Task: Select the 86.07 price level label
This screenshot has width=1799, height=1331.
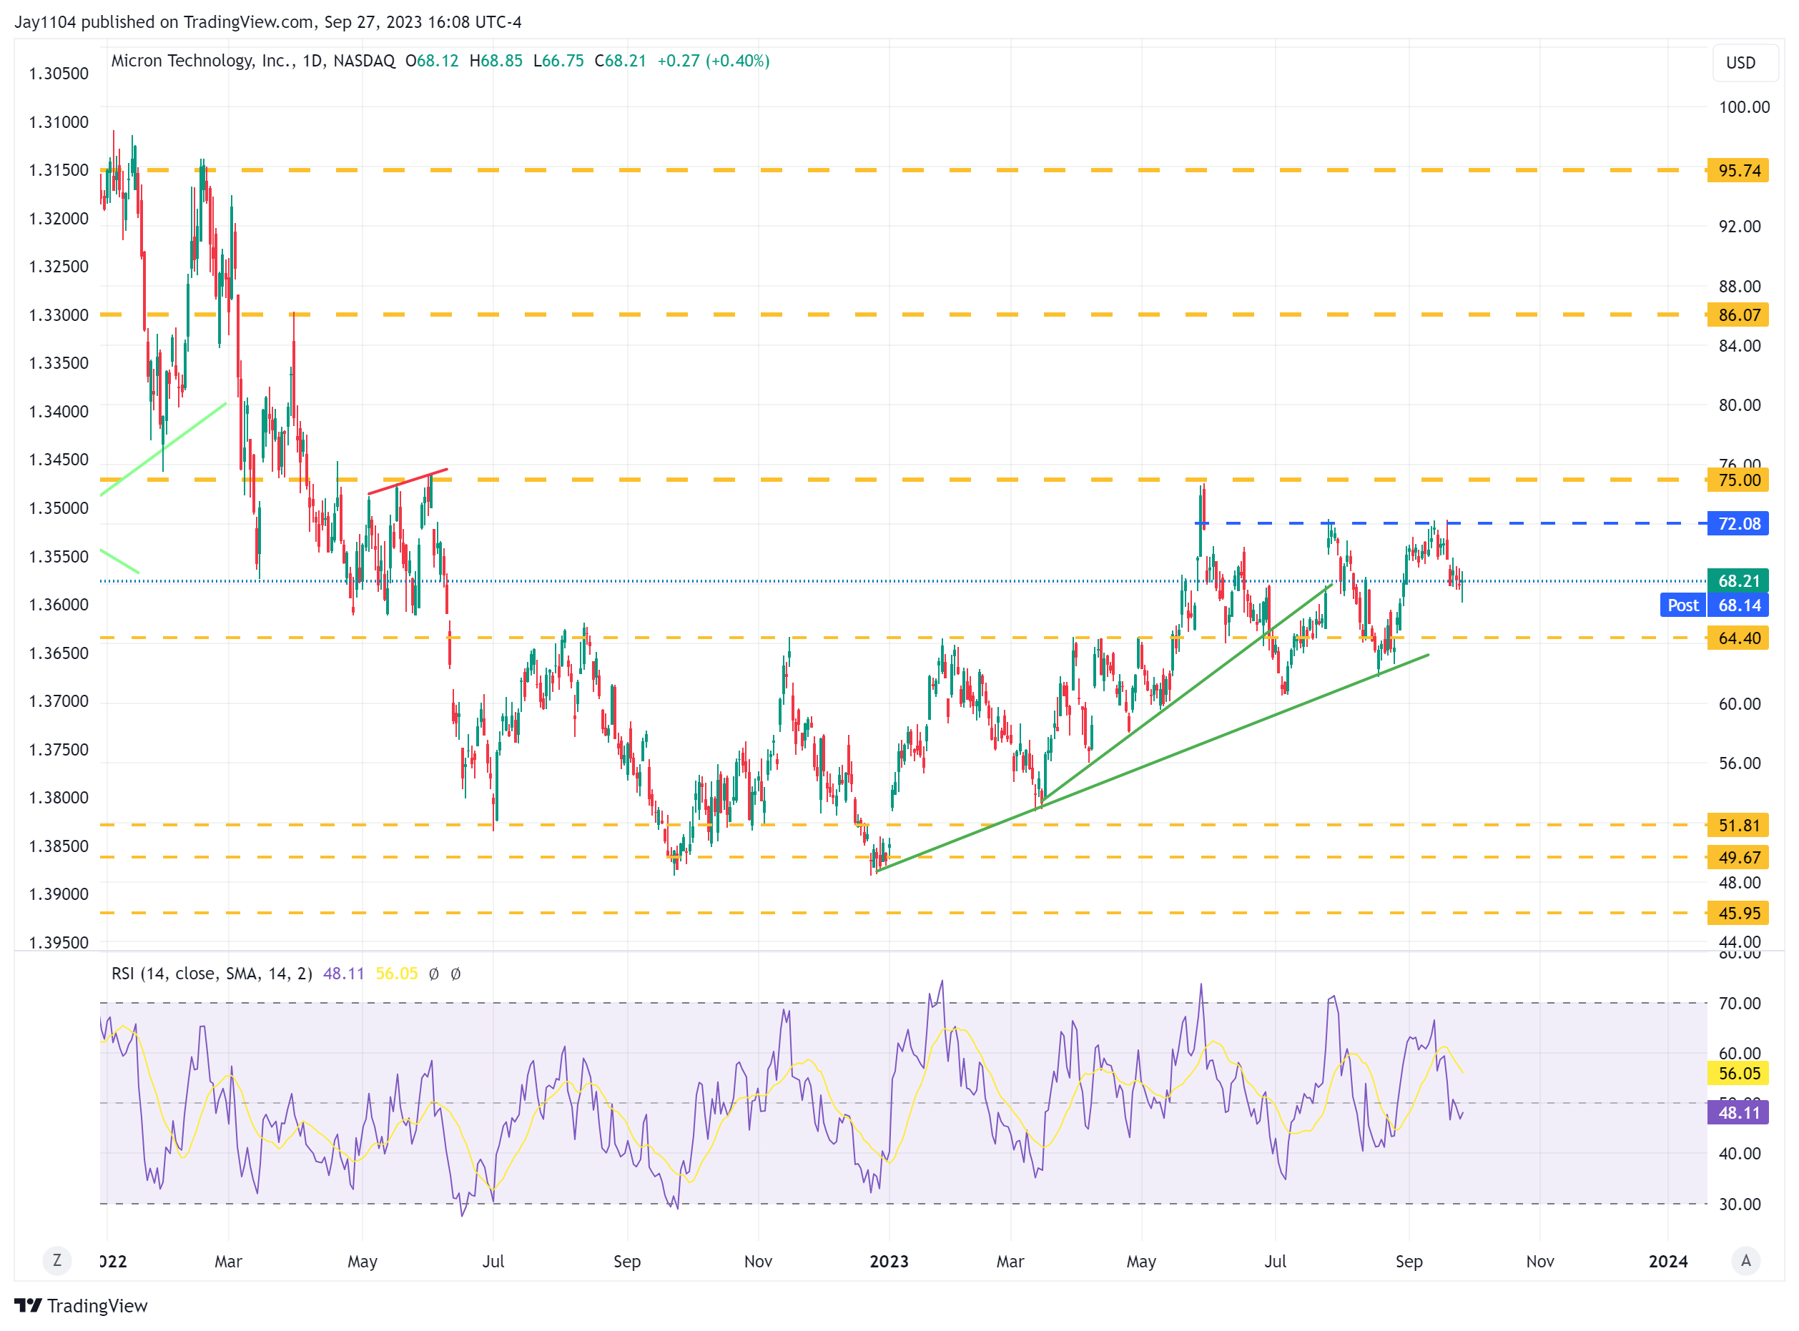Action: pyautogui.click(x=1738, y=315)
